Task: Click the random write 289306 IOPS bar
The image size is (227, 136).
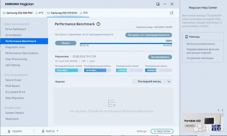Action: point(159,71)
